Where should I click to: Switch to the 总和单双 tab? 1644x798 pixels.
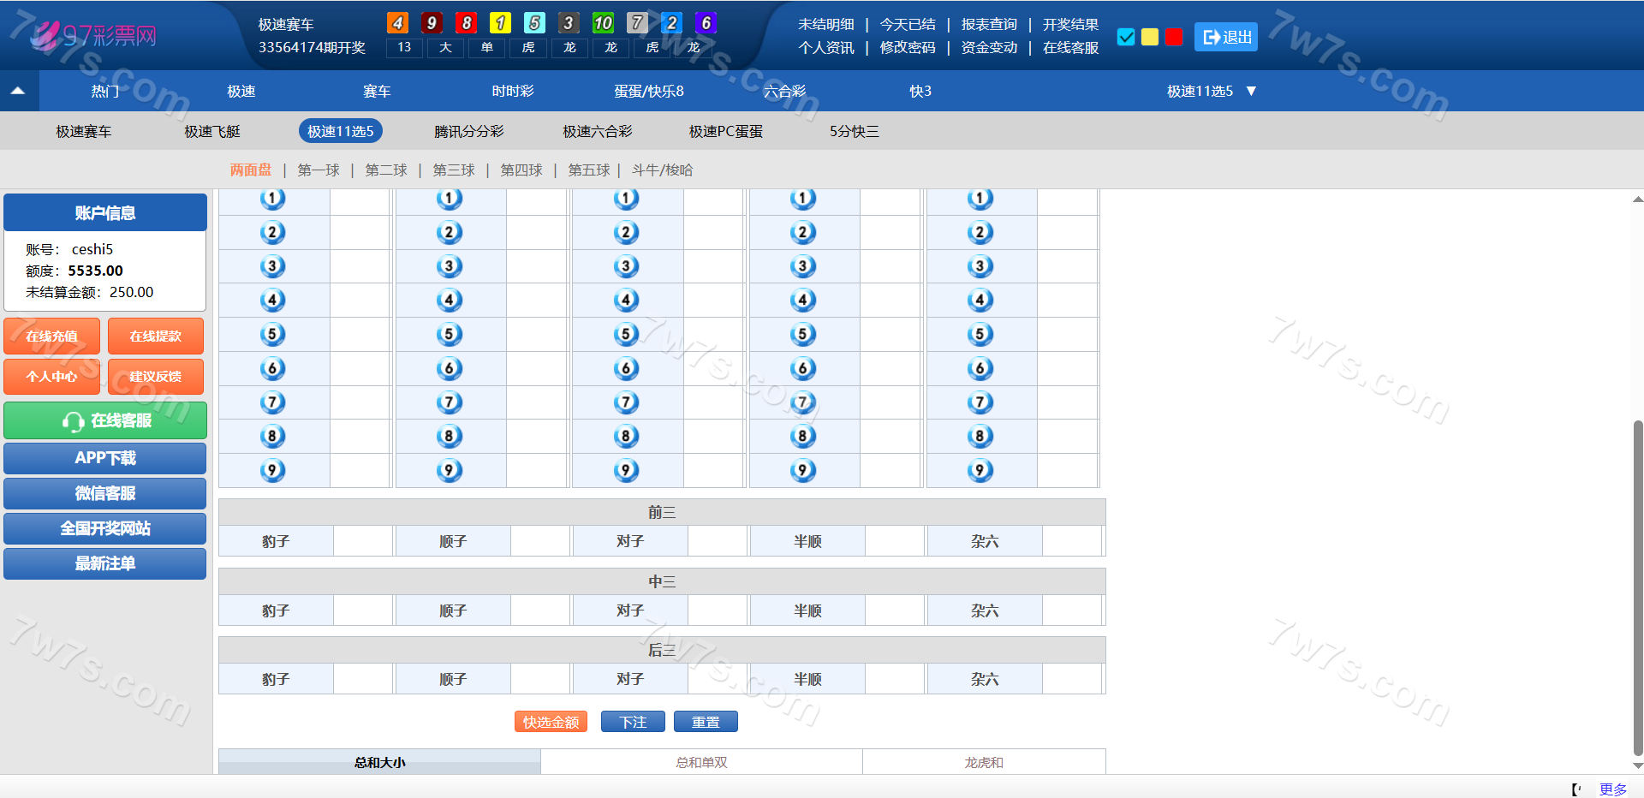pyautogui.click(x=701, y=762)
